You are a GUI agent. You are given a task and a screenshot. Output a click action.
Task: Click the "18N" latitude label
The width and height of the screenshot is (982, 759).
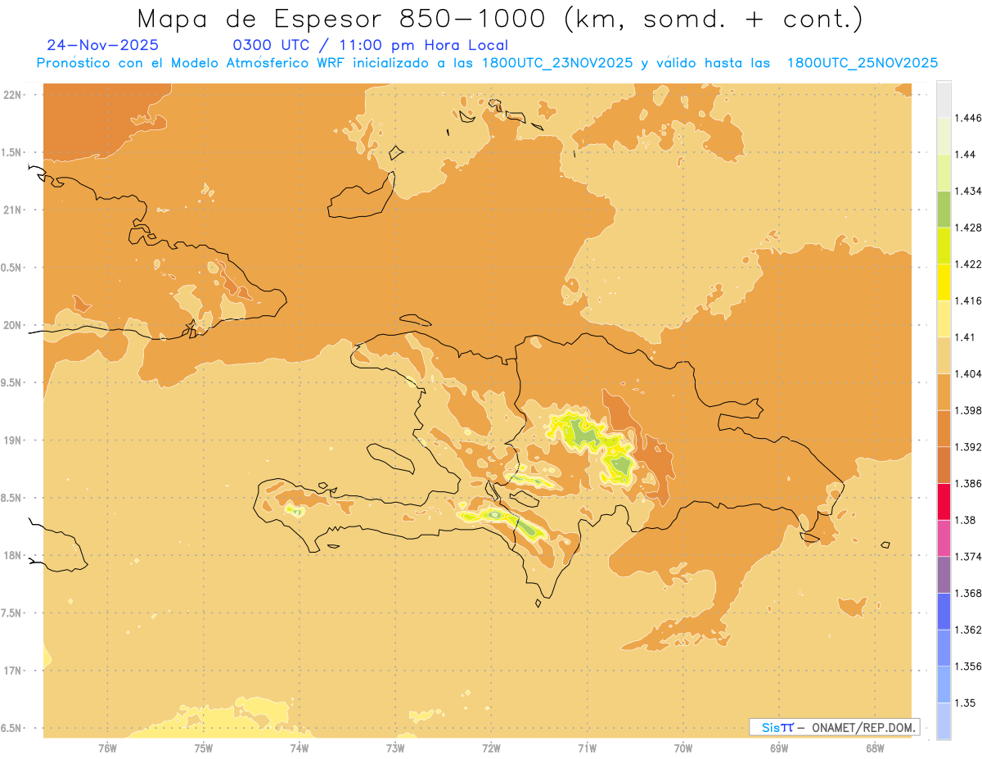pos(13,555)
